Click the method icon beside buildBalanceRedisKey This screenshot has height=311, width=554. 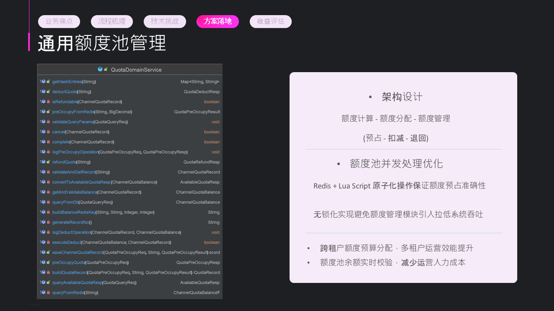(43, 212)
